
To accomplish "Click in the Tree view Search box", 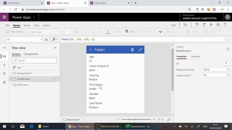I will [34, 60].
